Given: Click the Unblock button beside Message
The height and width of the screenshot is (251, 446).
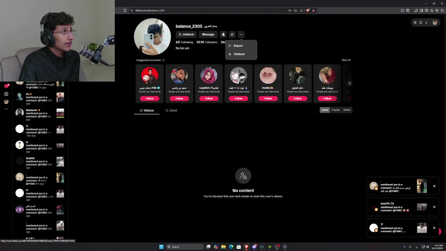Looking at the screenshot, I should [186, 35].
